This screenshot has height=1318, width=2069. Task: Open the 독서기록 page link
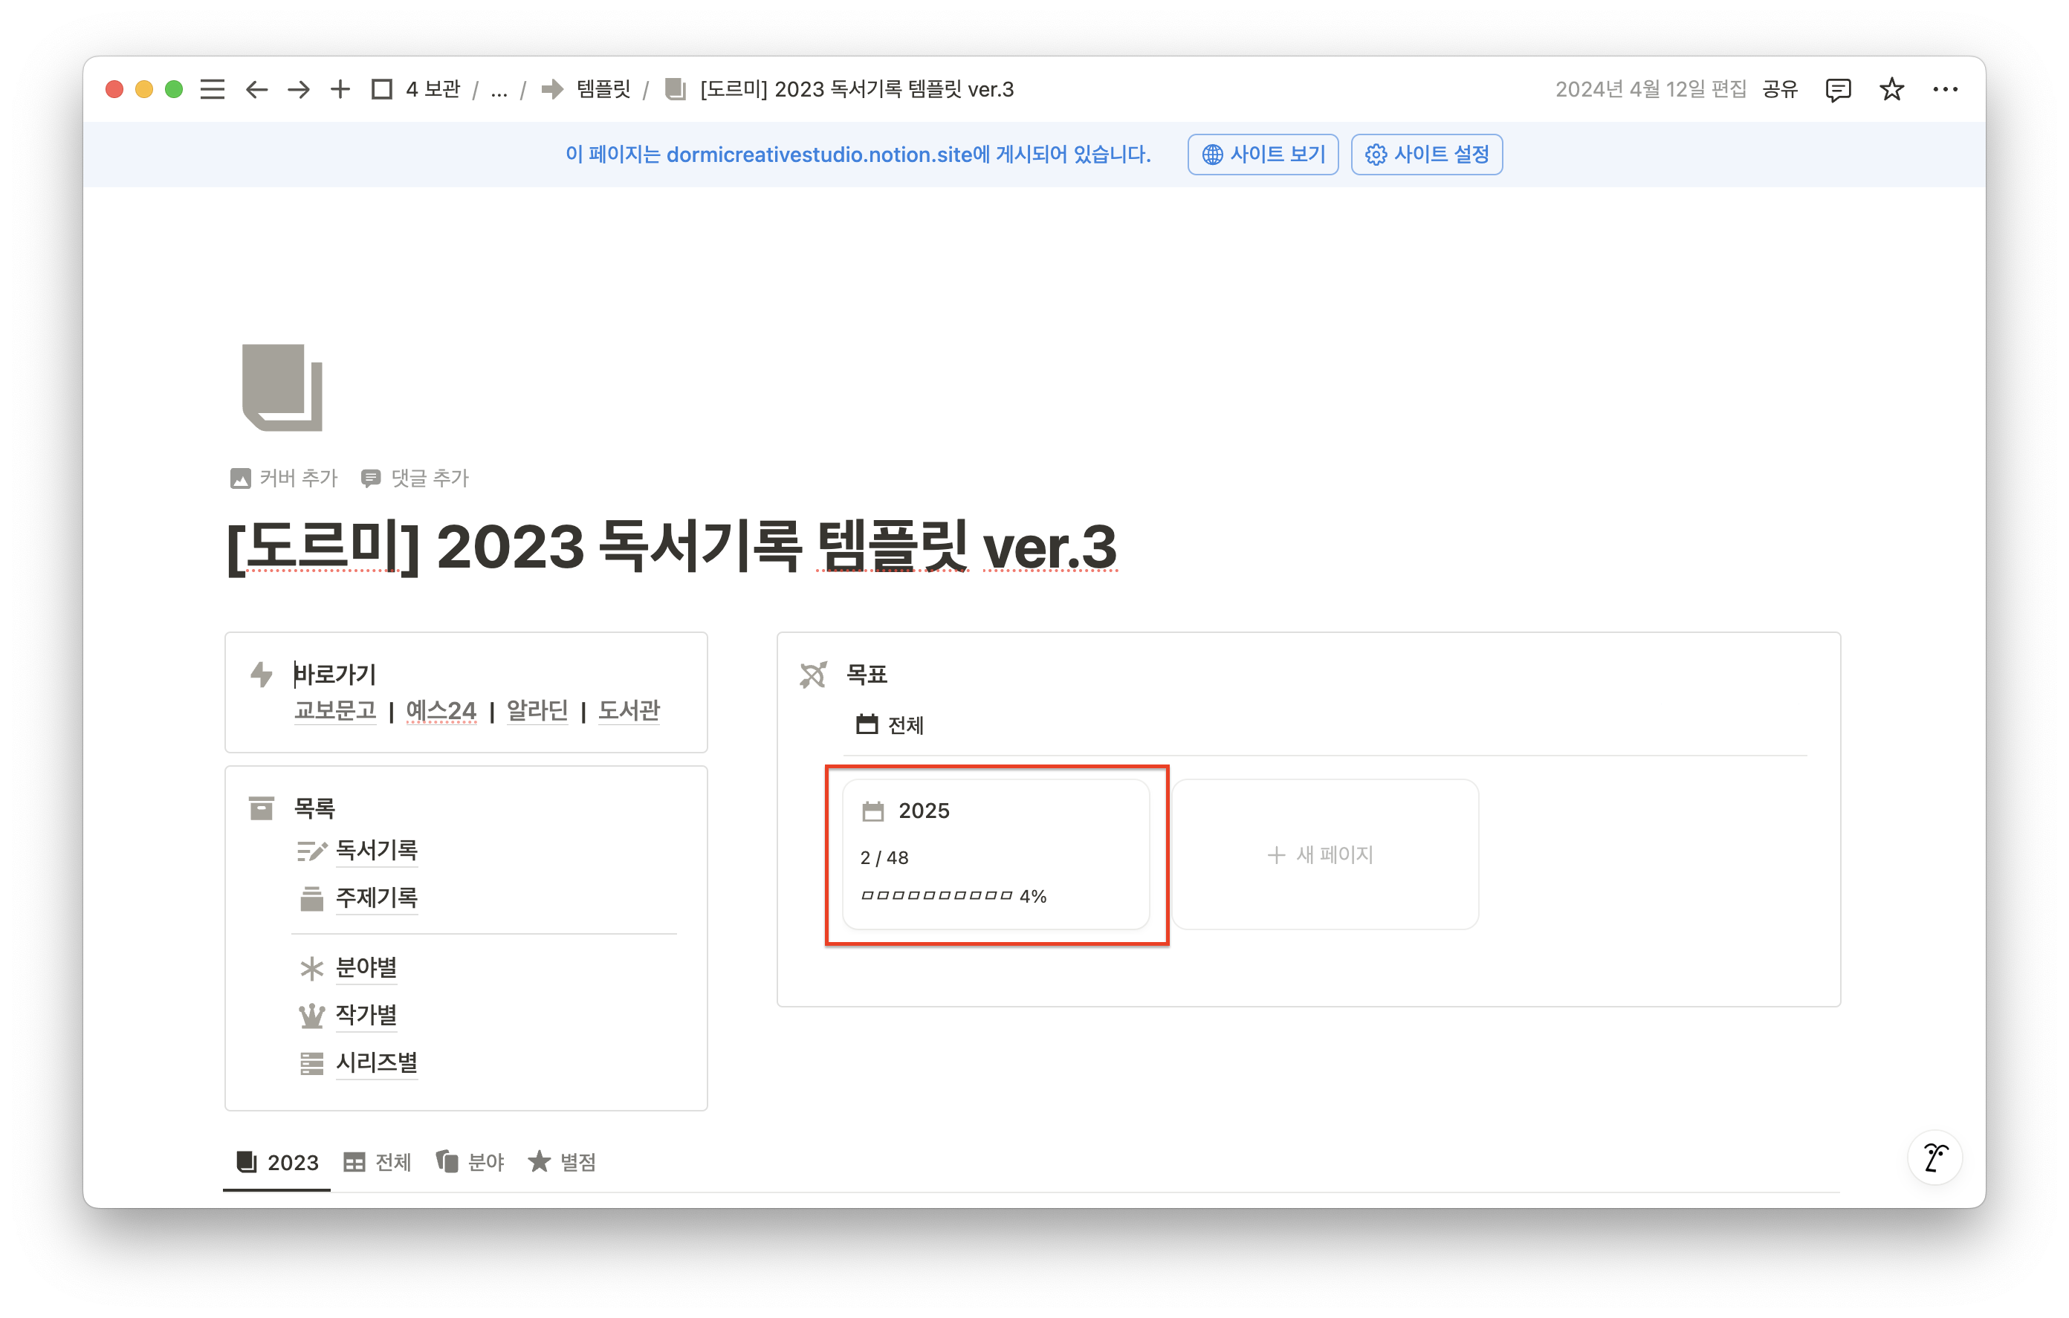coord(376,850)
